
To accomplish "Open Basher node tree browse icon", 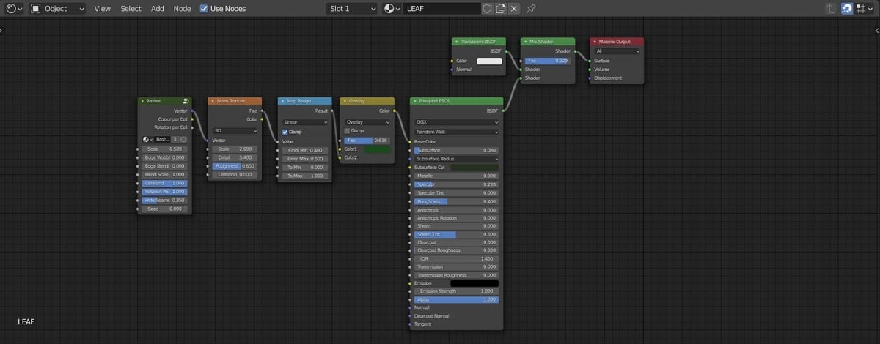I will point(147,139).
